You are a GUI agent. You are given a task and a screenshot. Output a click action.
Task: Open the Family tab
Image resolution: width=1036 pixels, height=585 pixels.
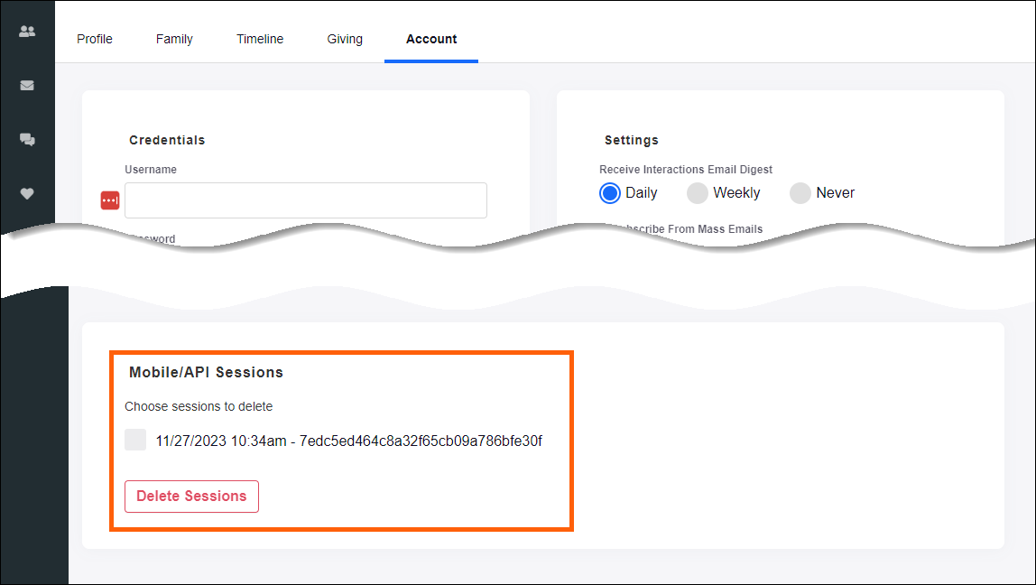coord(174,39)
